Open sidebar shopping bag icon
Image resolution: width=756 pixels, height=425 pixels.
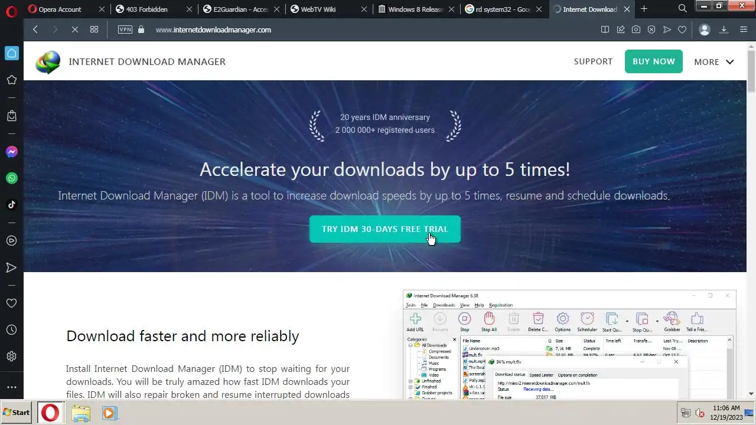coord(11,116)
